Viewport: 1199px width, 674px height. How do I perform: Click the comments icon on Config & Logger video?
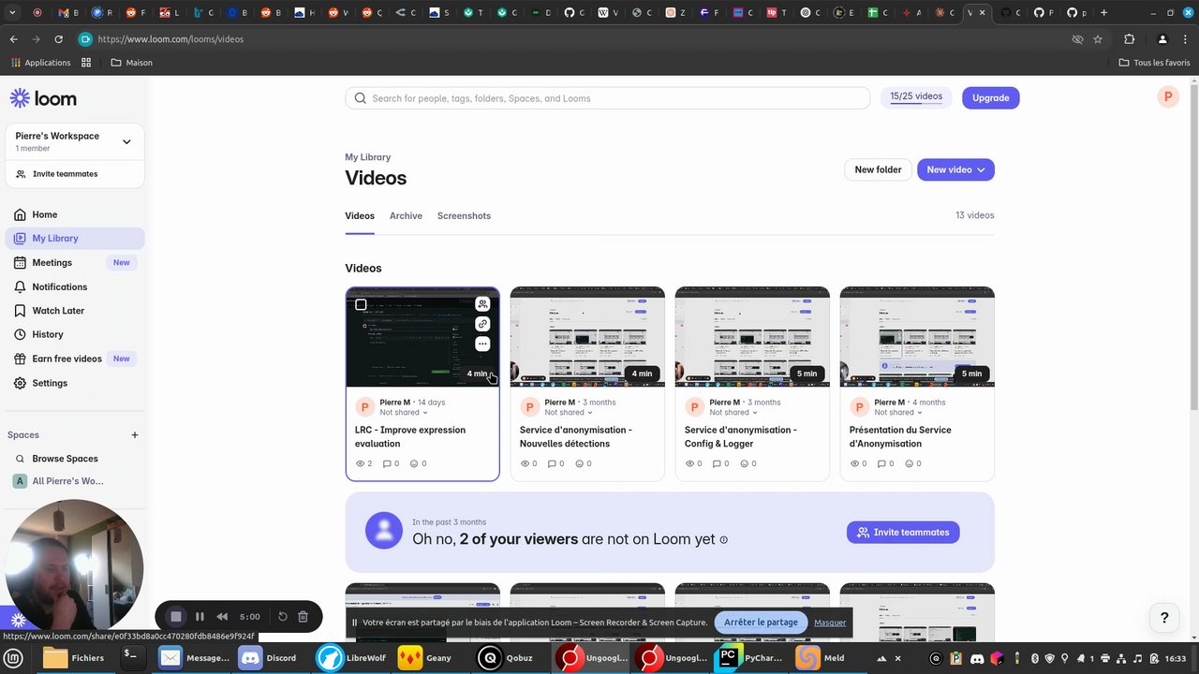coord(716,463)
